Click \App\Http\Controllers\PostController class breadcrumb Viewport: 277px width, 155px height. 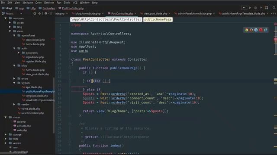(106, 19)
